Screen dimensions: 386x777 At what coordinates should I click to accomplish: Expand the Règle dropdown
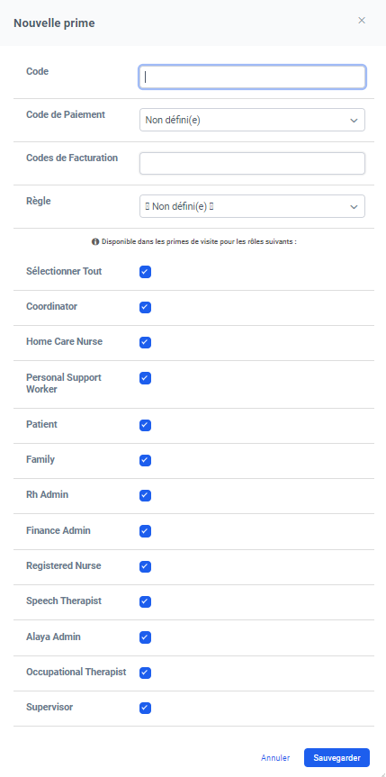[252, 206]
